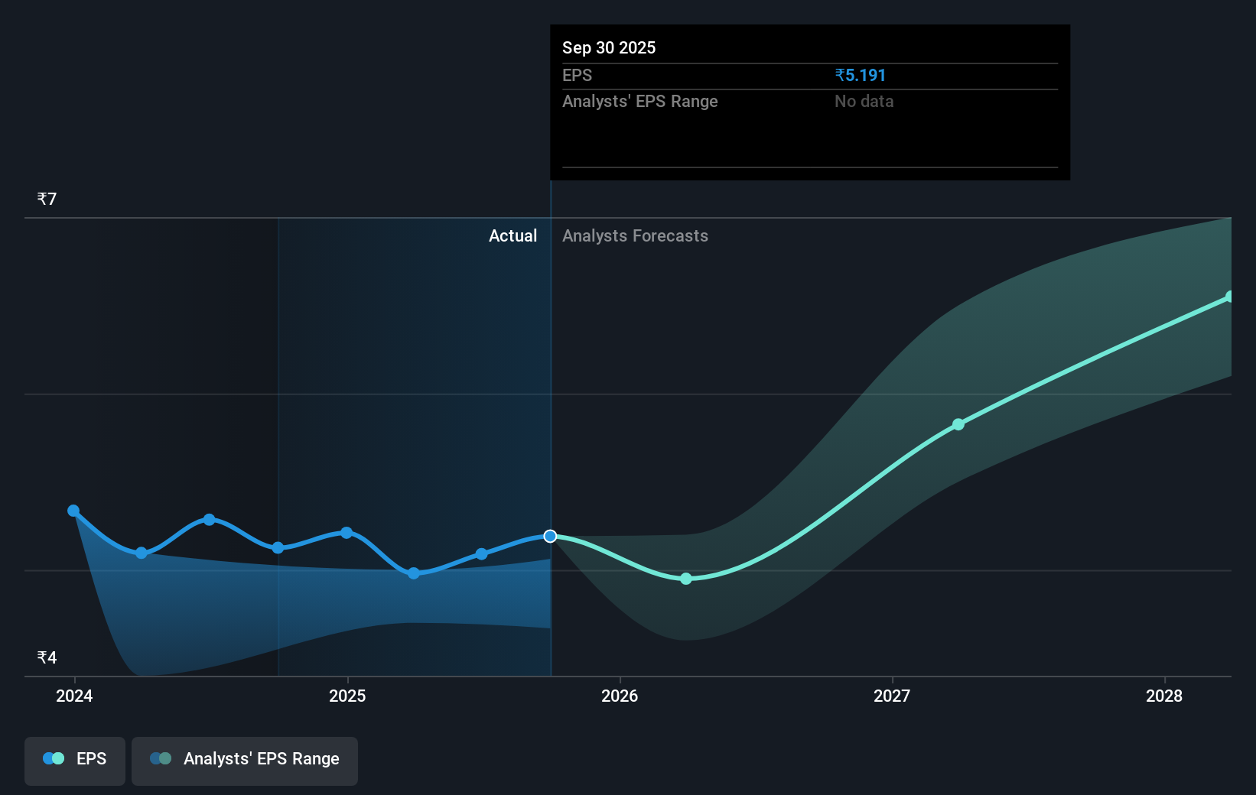
Task: Click the ₹5.191 EPS value link
Action: pyautogui.click(x=860, y=75)
